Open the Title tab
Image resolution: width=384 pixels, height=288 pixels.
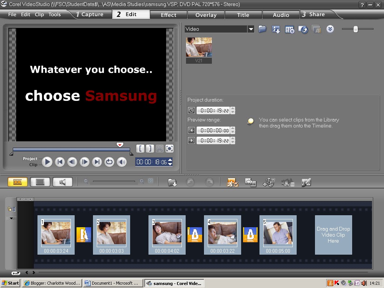(x=243, y=15)
